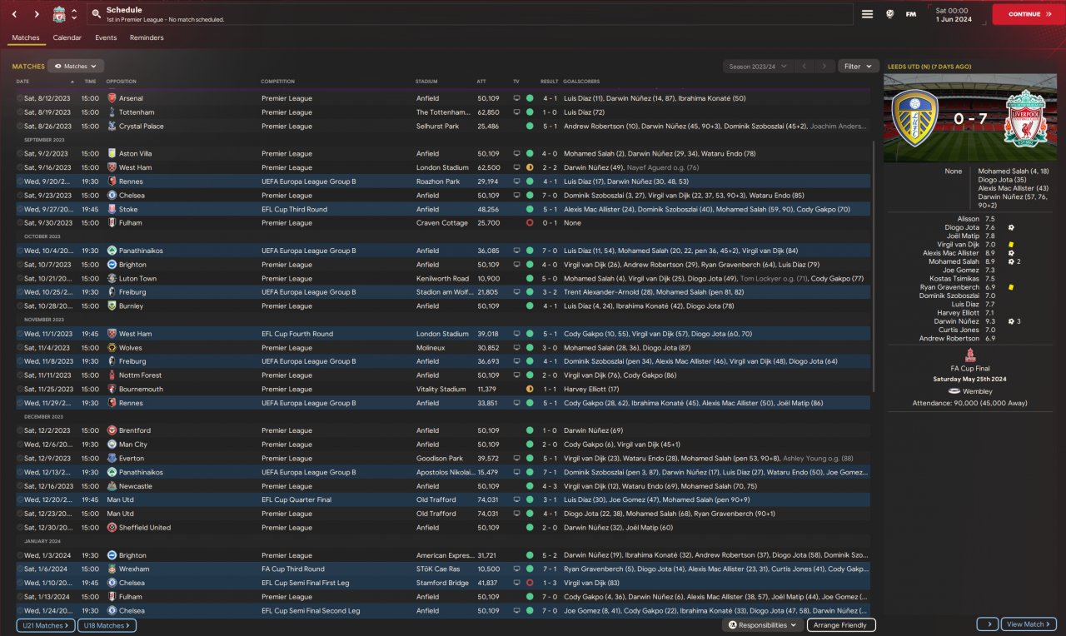Click the Arsenal club badge
Image resolution: width=1066 pixels, height=636 pixels.
pos(112,98)
